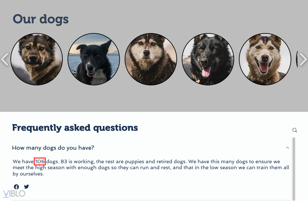
Task: Click the previous arrow in dog carousel
Action: [x=5, y=59]
